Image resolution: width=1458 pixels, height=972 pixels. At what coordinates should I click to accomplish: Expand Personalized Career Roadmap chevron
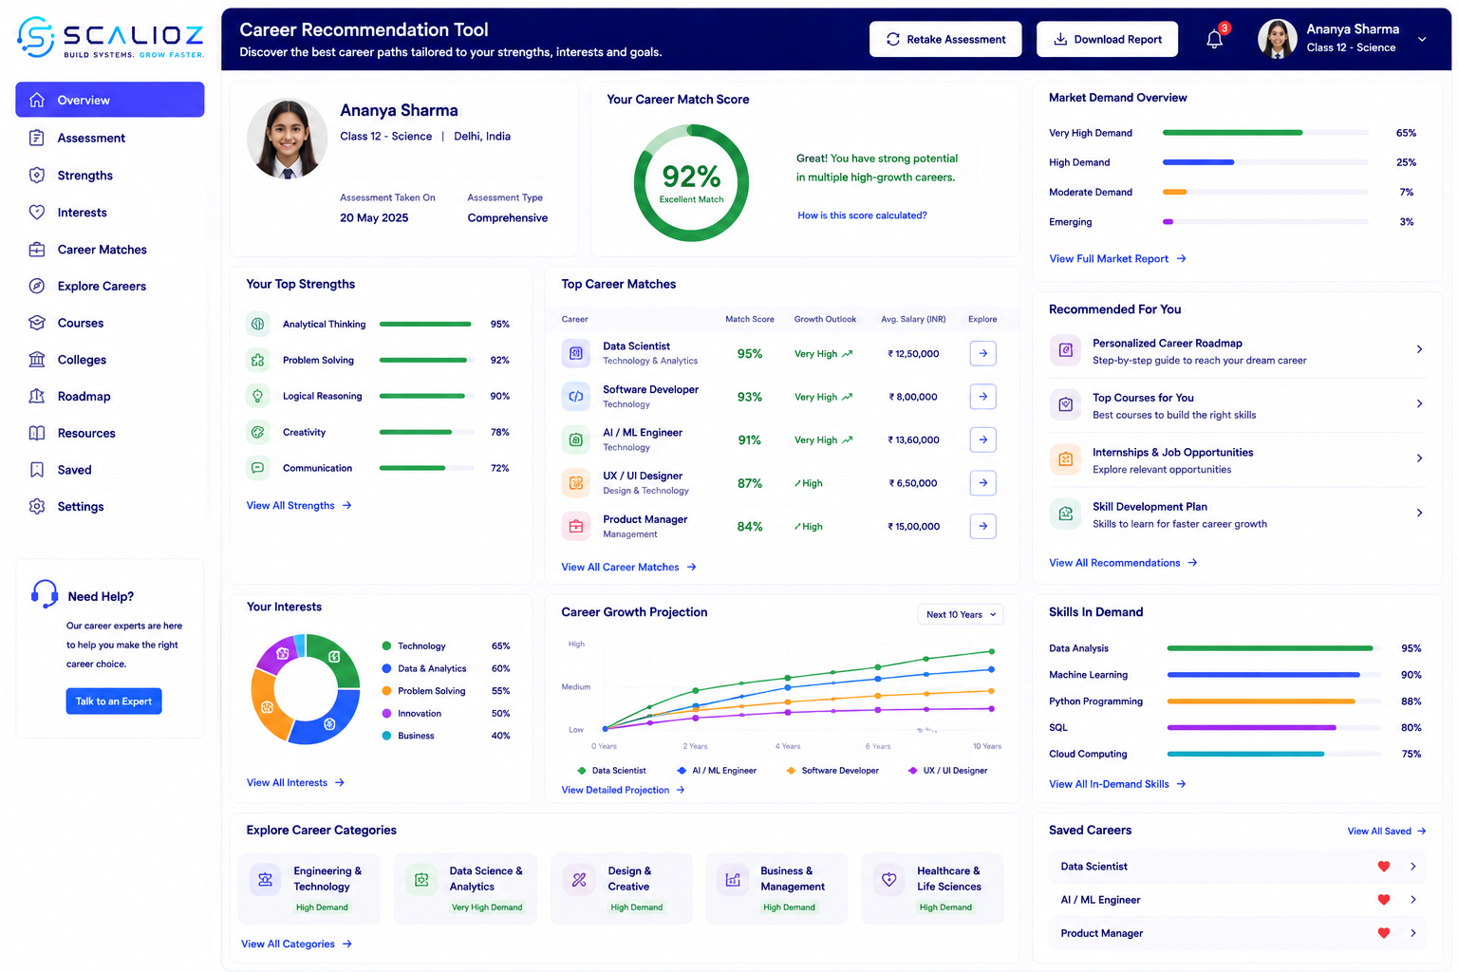1419,349
